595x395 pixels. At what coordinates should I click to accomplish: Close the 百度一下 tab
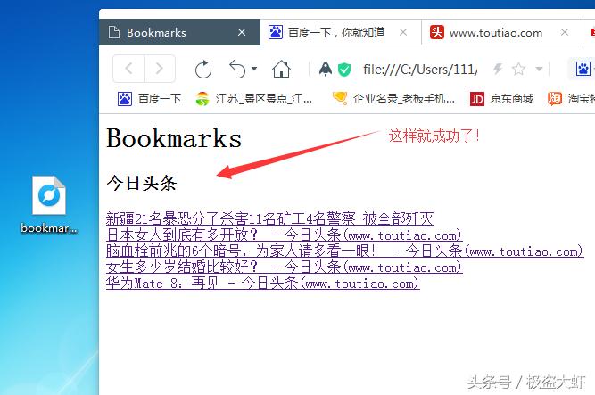(x=403, y=32)
